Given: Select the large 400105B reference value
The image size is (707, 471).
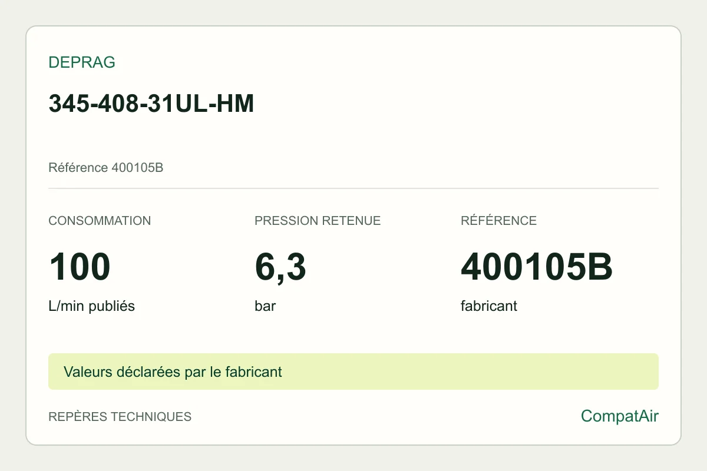Looking at the screenshot, I should pyautogui.click(x=537, y=267).
